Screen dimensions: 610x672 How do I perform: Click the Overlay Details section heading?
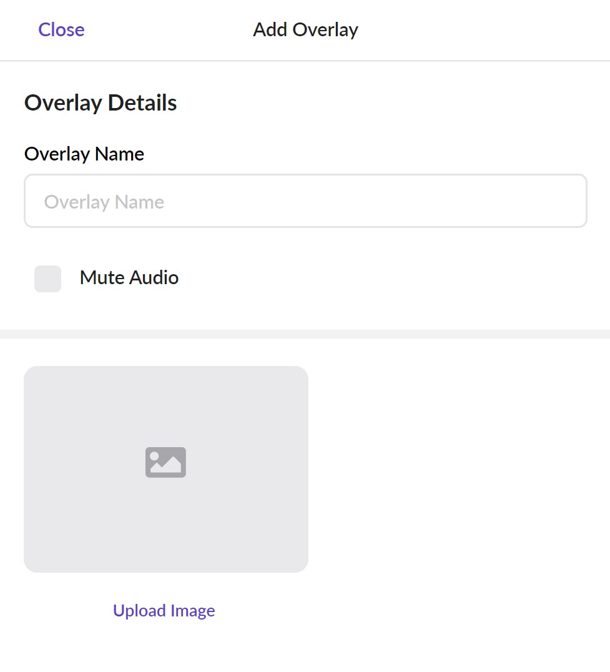tap(101, 103)
